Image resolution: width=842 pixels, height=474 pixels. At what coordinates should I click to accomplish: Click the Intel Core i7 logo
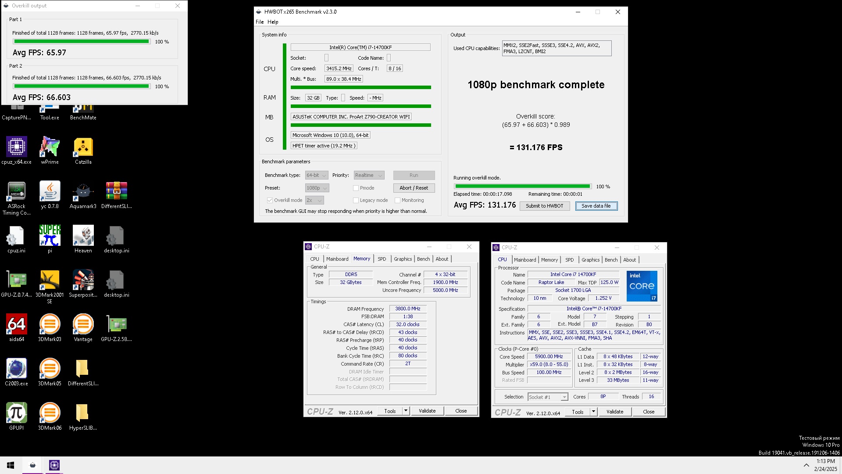642,286
